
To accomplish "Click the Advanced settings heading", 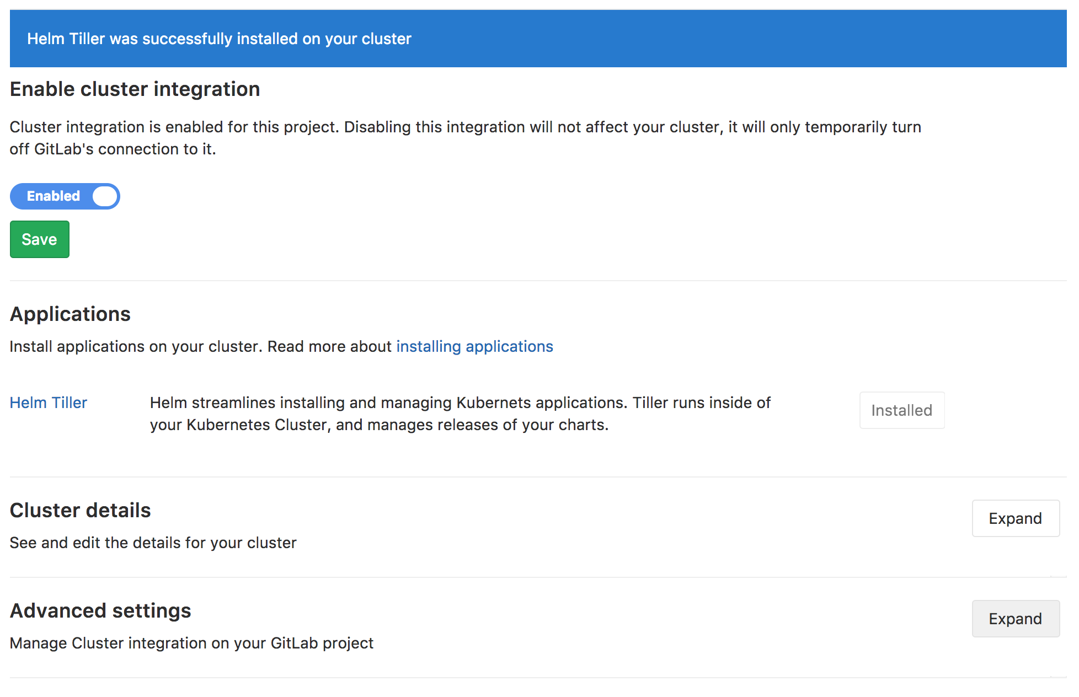I will tap(100, 610).
